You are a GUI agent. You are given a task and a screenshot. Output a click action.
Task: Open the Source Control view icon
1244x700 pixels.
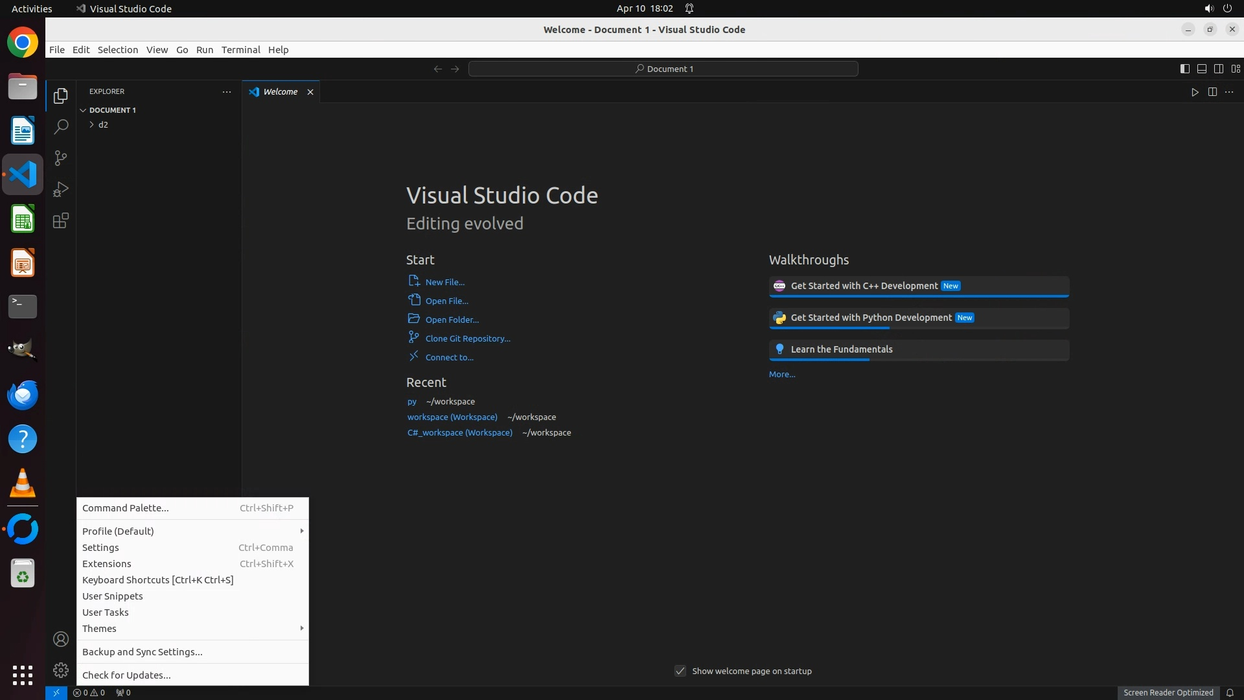(x=61, y=158)
